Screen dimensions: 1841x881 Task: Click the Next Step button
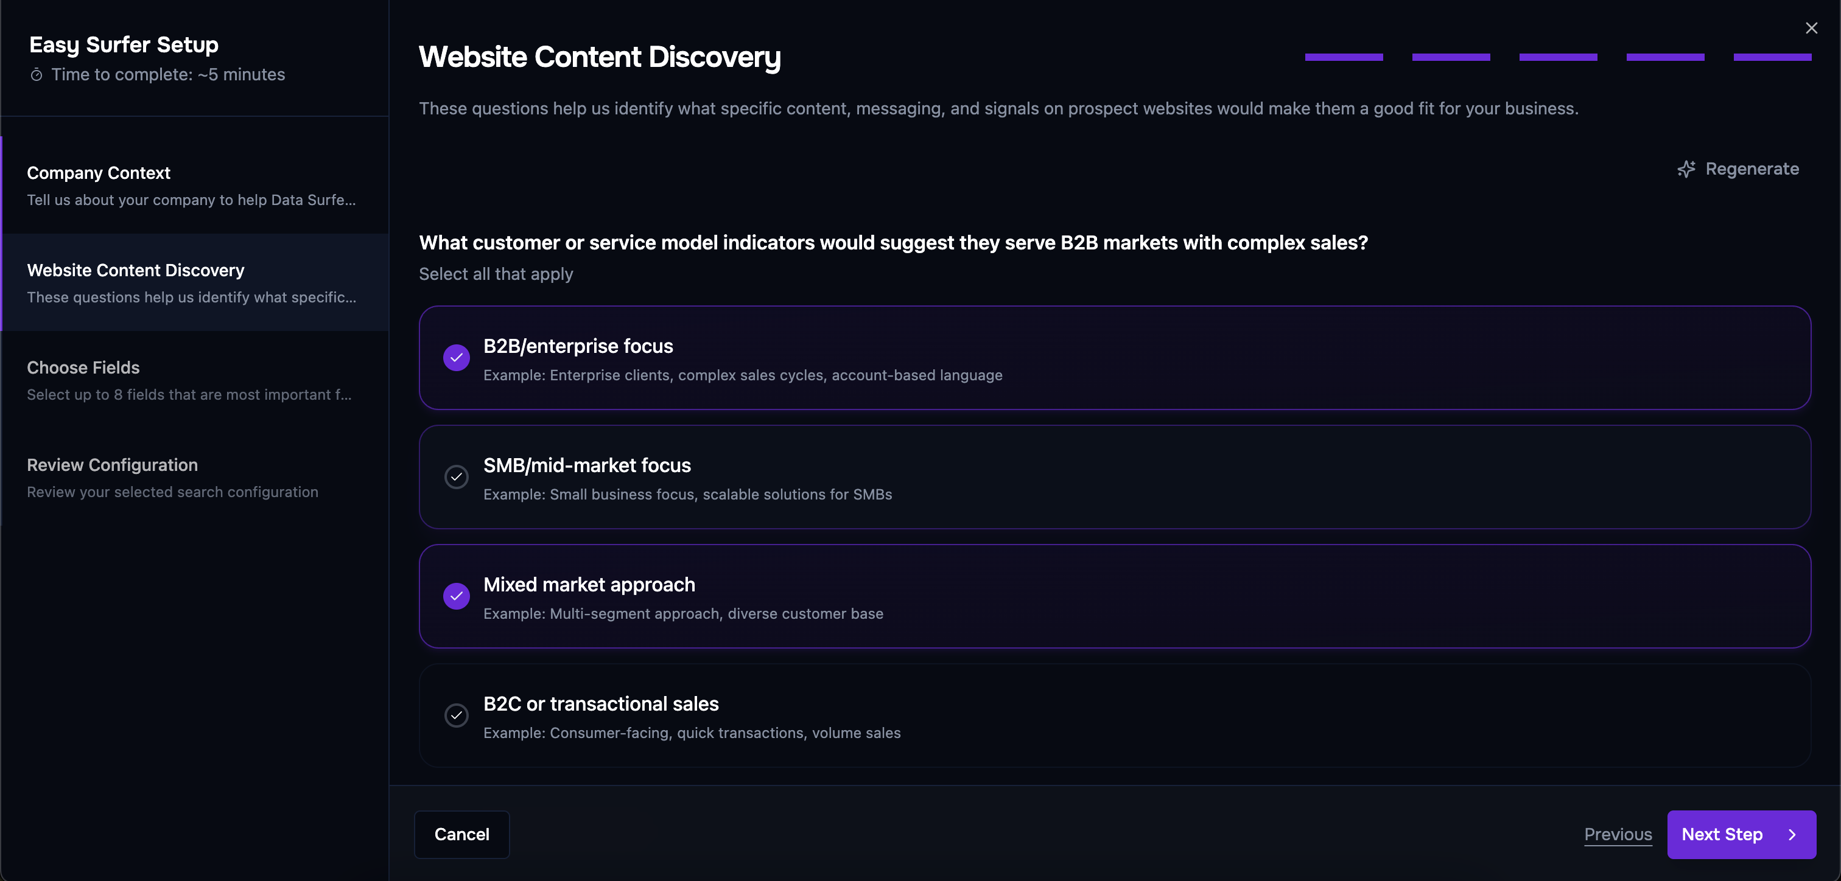coord(1722,835)
